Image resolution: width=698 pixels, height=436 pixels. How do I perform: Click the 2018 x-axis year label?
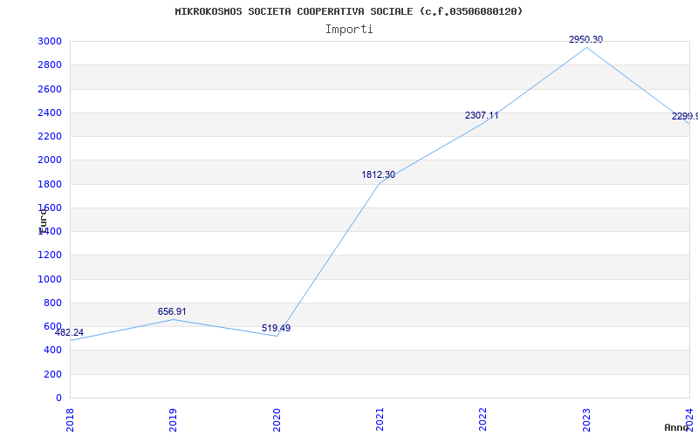click(x=70, y=420)
